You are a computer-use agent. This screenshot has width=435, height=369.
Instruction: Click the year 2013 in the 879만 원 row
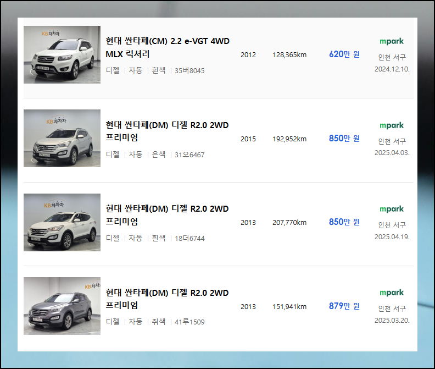[248, 307]
